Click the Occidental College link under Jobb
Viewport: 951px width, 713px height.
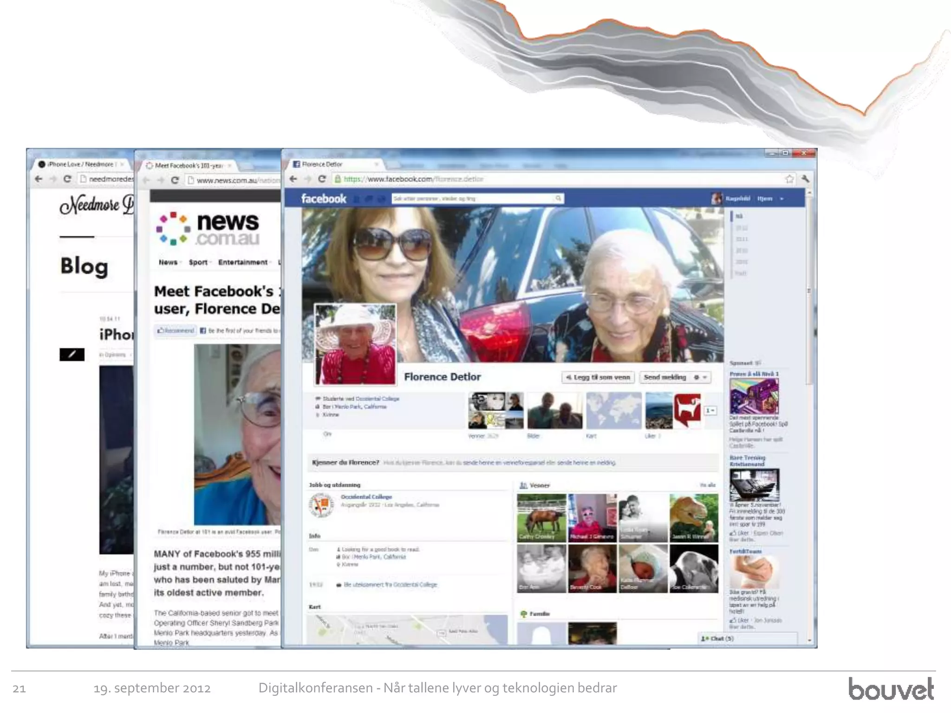click(366, 497)
